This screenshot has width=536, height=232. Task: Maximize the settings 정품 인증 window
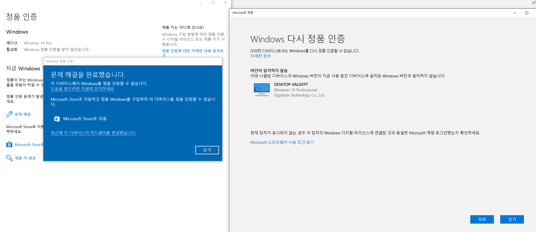pos(213,2)
